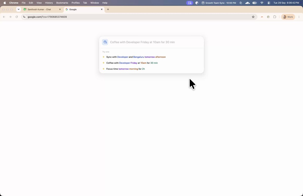Image resolution: width=303 pixels, height=196 pixels.
Task: Open the Profiles menu
Action: tap(75, 3)
